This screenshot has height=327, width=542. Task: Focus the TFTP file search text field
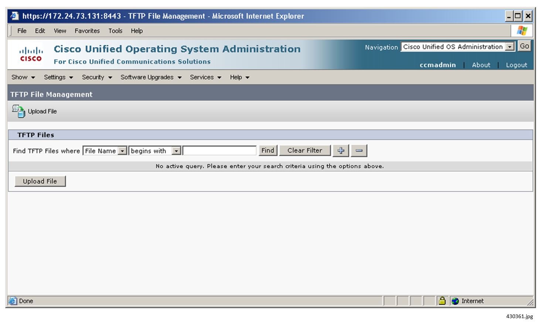coord(219,151)
